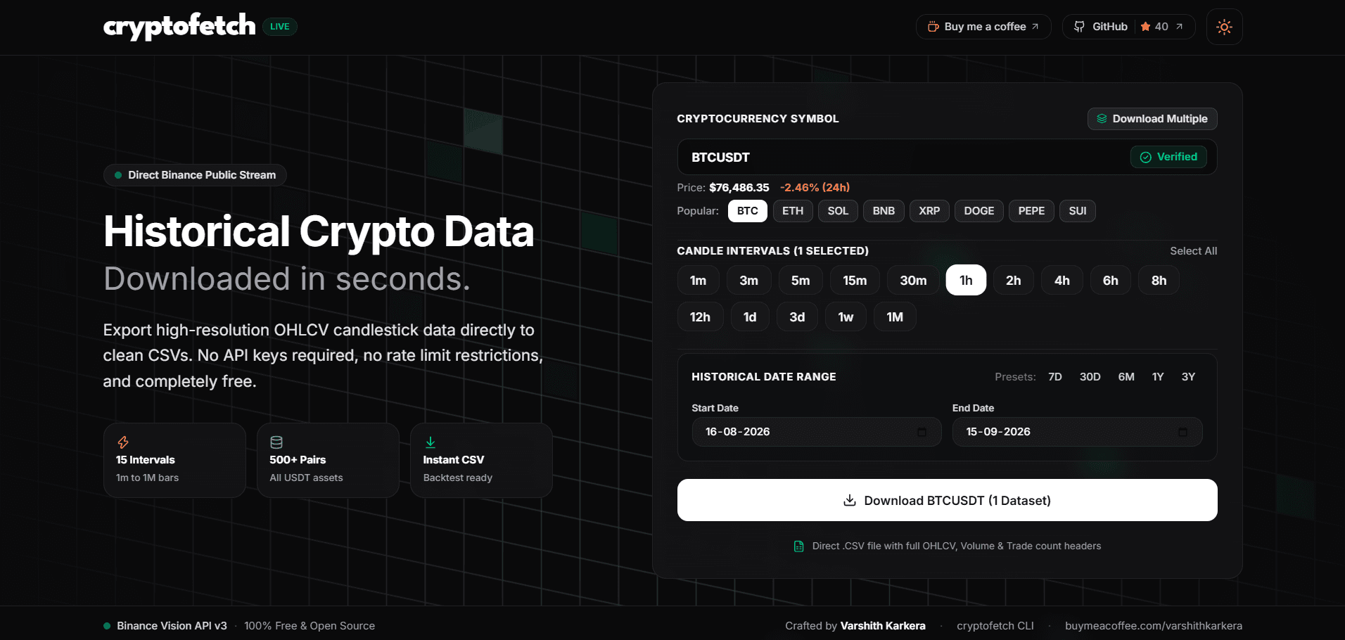Click the Download Multiple layers icon
Screen dimensions: 1345x640
point(1102,119)
